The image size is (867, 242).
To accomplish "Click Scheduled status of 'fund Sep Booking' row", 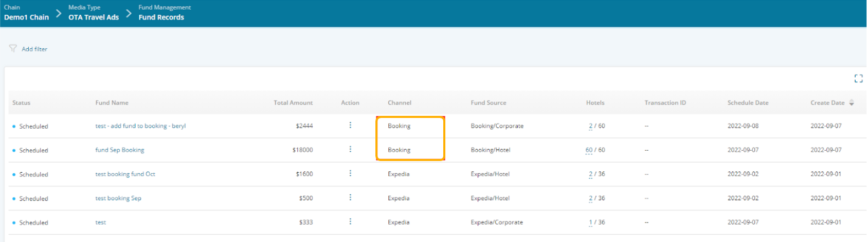I will [x=33, y=150].
